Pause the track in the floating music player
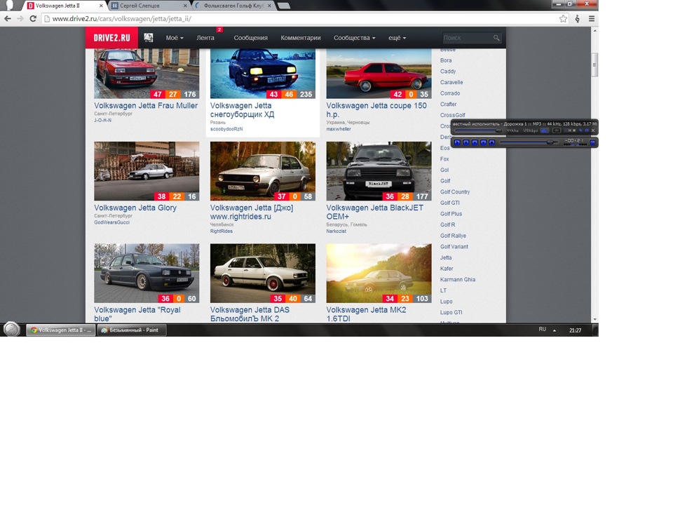 click(465, 142)
